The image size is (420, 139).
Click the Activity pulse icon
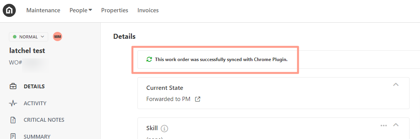pyautogui.click(x=13, y=103)
